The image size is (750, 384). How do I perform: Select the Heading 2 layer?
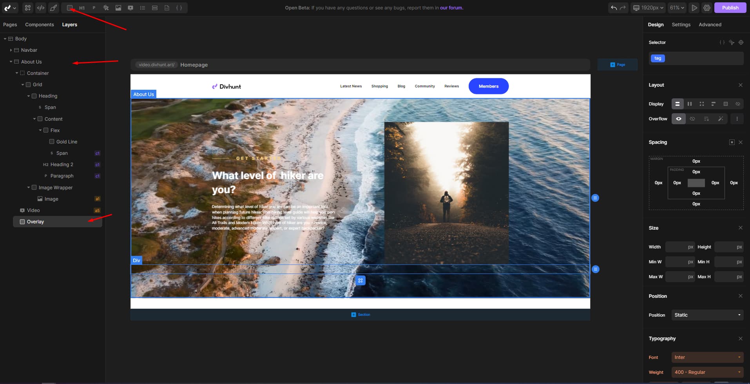pyautogui.click(x=62, y=165)
